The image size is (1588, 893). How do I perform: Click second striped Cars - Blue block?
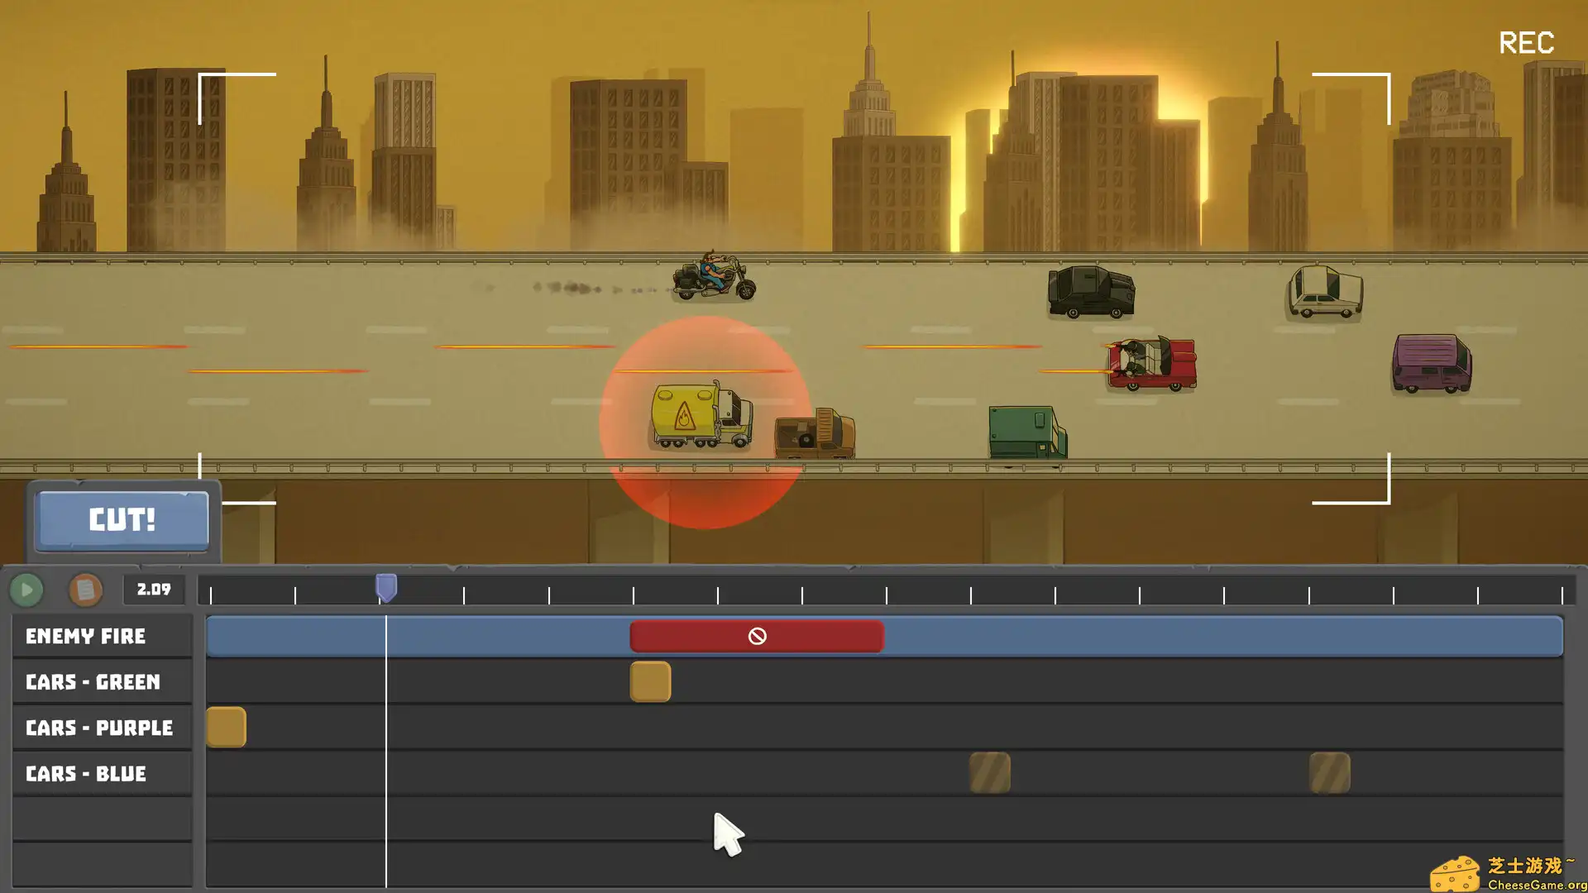click(1329, 773)
